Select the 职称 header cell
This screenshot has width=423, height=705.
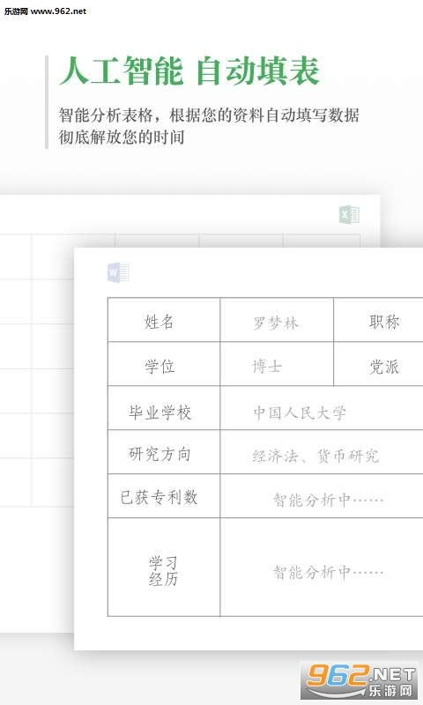(379, 320)
